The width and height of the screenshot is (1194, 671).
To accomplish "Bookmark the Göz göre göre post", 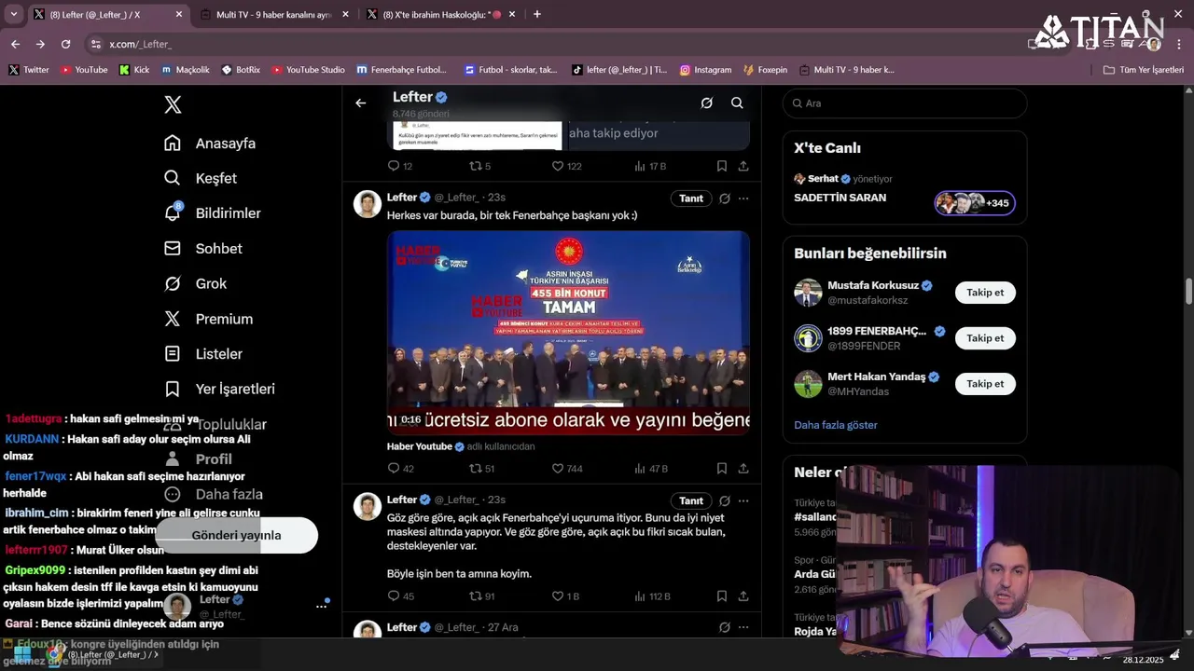I will coord(722,596).
